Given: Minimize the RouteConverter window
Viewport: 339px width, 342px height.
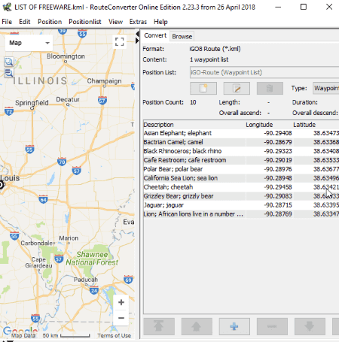Looking at the screenshot, I should point(278,7).
